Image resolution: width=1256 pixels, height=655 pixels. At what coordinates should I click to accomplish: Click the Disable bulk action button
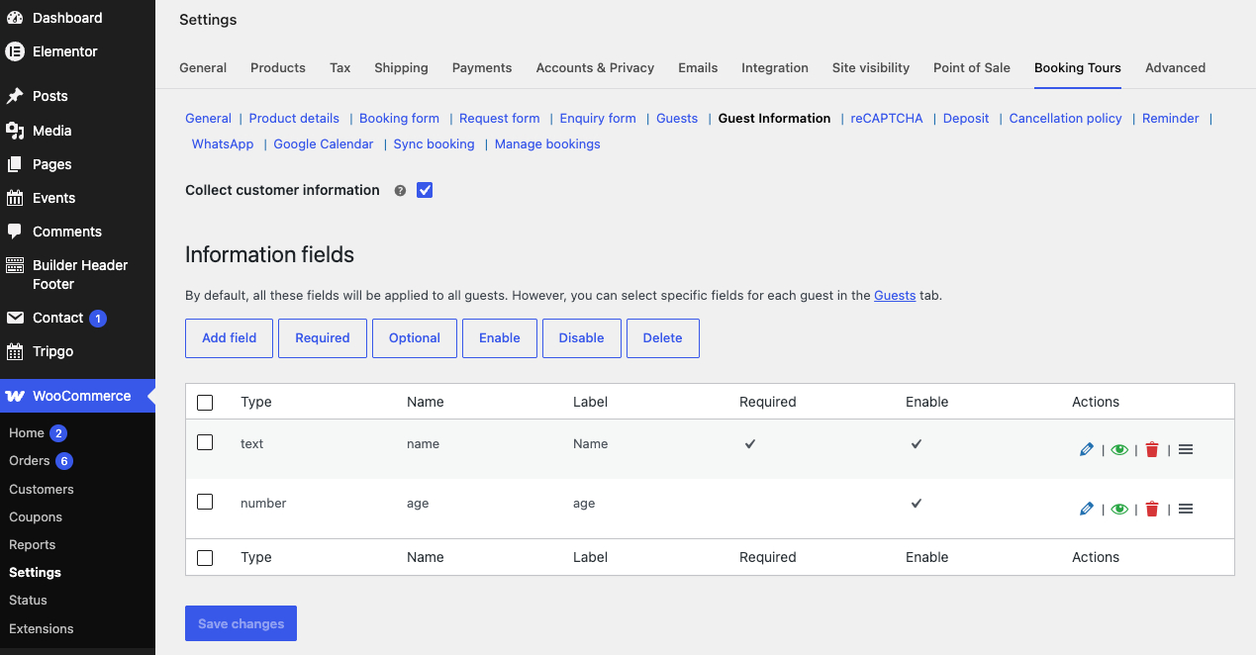[x=581, y=338]
